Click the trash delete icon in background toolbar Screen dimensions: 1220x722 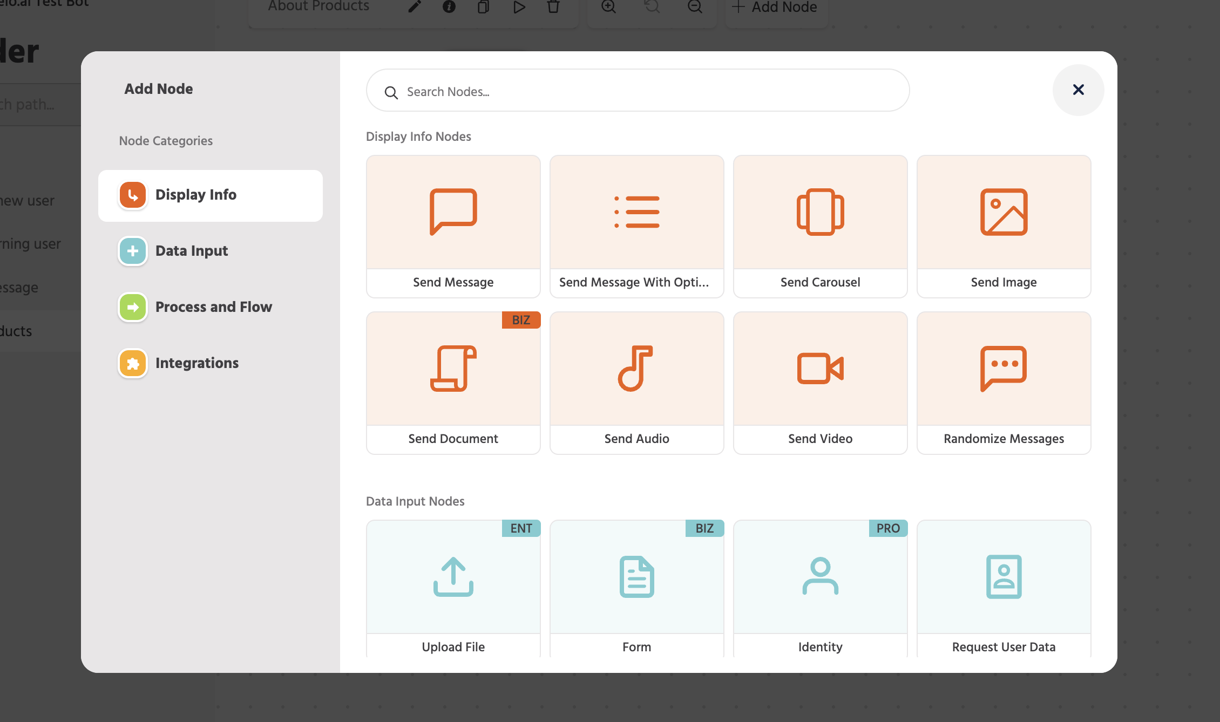(x=553, y=7)
